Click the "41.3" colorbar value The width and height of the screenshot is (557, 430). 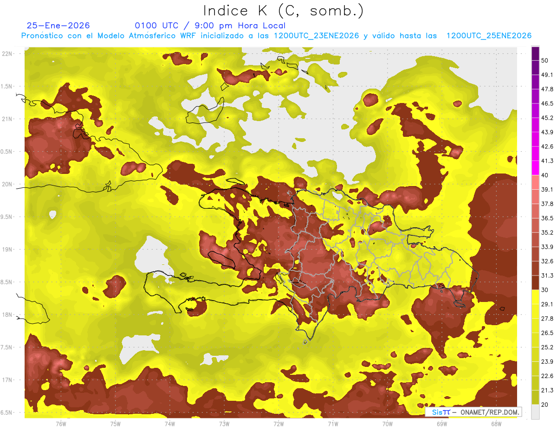point(547,161)
